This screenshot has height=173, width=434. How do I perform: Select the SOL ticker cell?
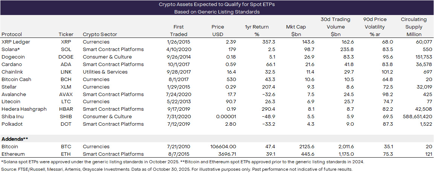point(66,50)
